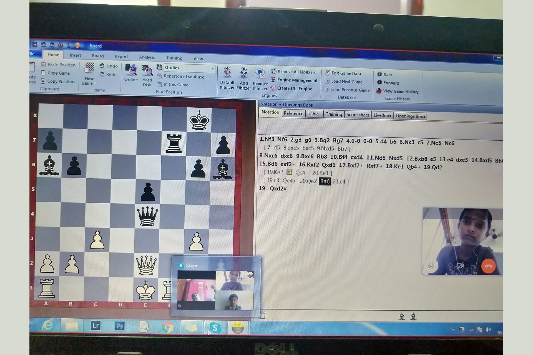The image size is (533, 355).
Task: Click the Remove Kibitzer icon
Action: pyautogui.click(x=260, y=74)
